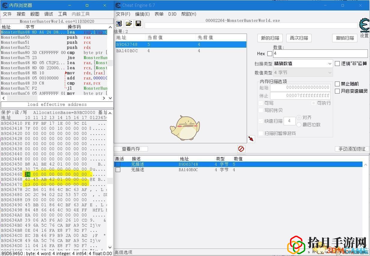Click the 再次扫描 button

(299, 38)
